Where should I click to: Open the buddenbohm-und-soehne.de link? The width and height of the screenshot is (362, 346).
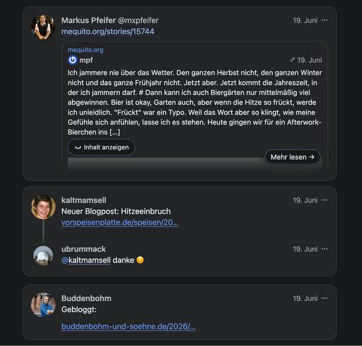click(x=128, y=326)
